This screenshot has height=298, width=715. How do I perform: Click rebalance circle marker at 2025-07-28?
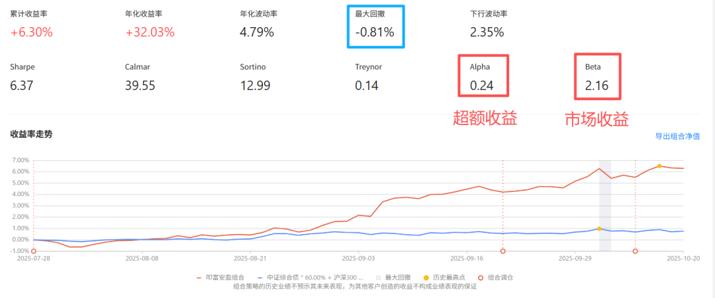click(x=33, y=251)
